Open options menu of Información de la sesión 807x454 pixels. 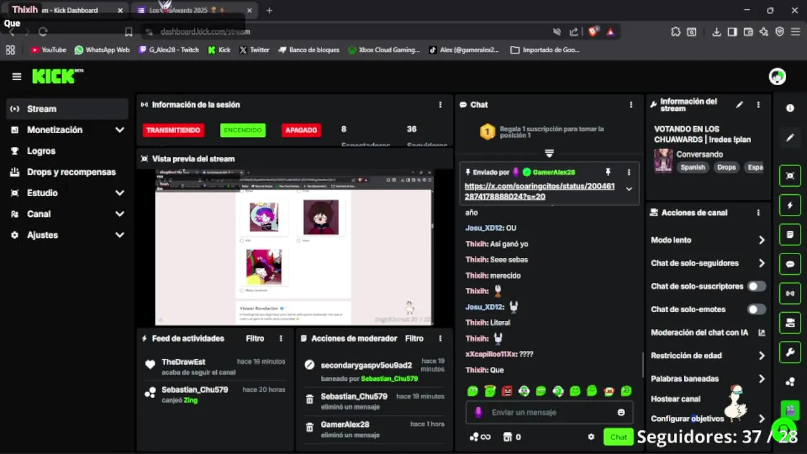[440, 105]
